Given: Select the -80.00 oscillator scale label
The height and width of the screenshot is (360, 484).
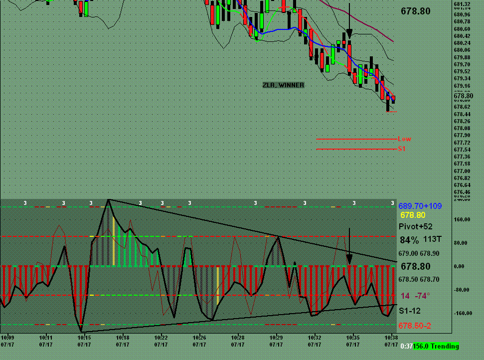Looking at the screenshot, I should [462, 290].
